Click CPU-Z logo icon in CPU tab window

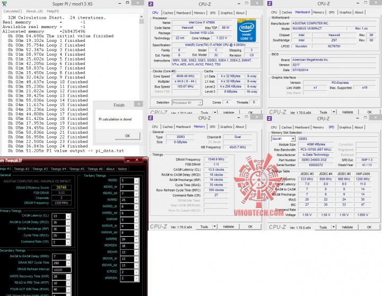click(151, 4)
